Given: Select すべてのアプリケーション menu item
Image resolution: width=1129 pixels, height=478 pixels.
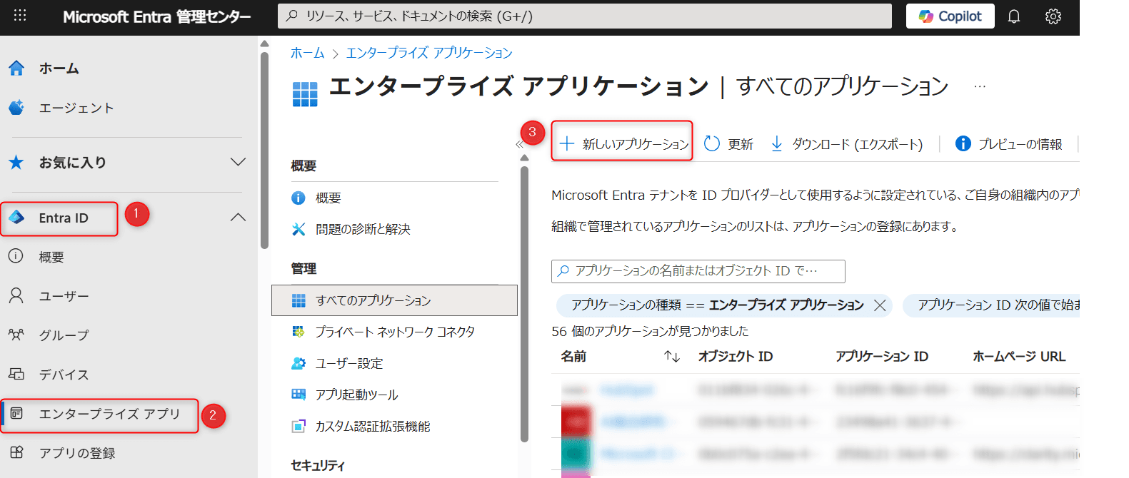Looking at the screenshot, I should 394,300.
